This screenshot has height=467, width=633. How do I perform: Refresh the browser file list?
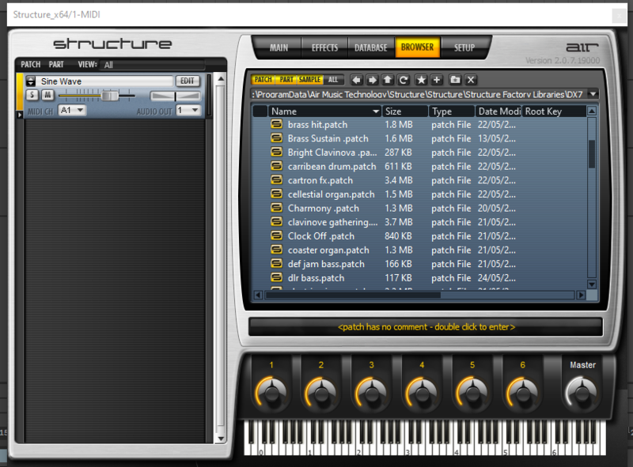403,80
